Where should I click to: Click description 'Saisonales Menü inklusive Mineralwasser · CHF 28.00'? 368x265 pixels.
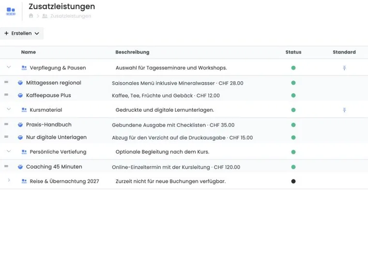coord(178,83)
